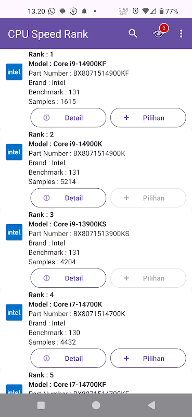
Task: Add Core i9-14900KF to Pilihan
Action: 148,118
